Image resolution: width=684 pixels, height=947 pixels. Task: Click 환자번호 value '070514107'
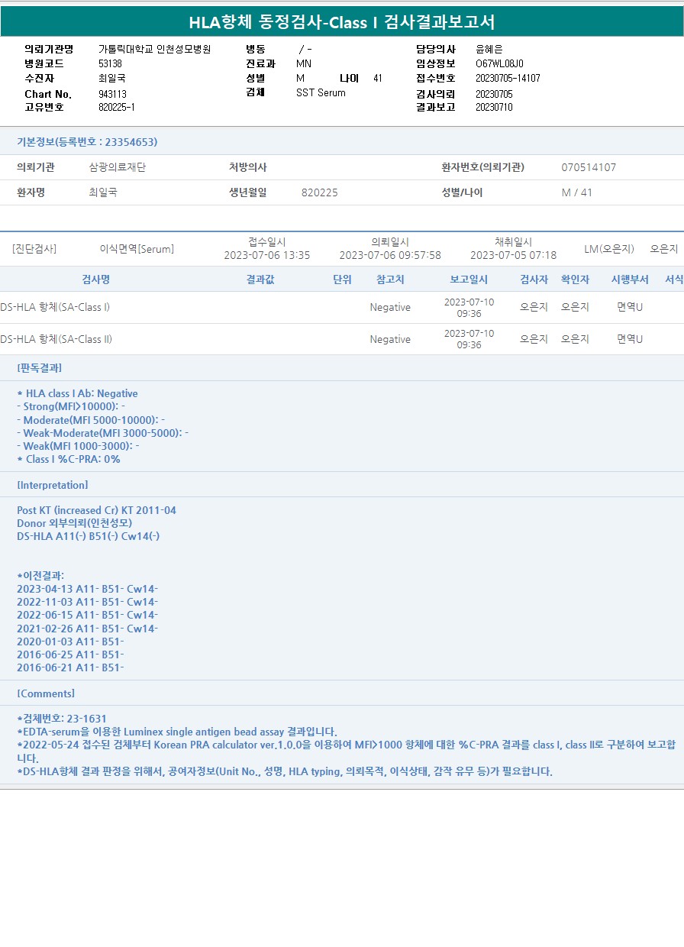(589, 167)
